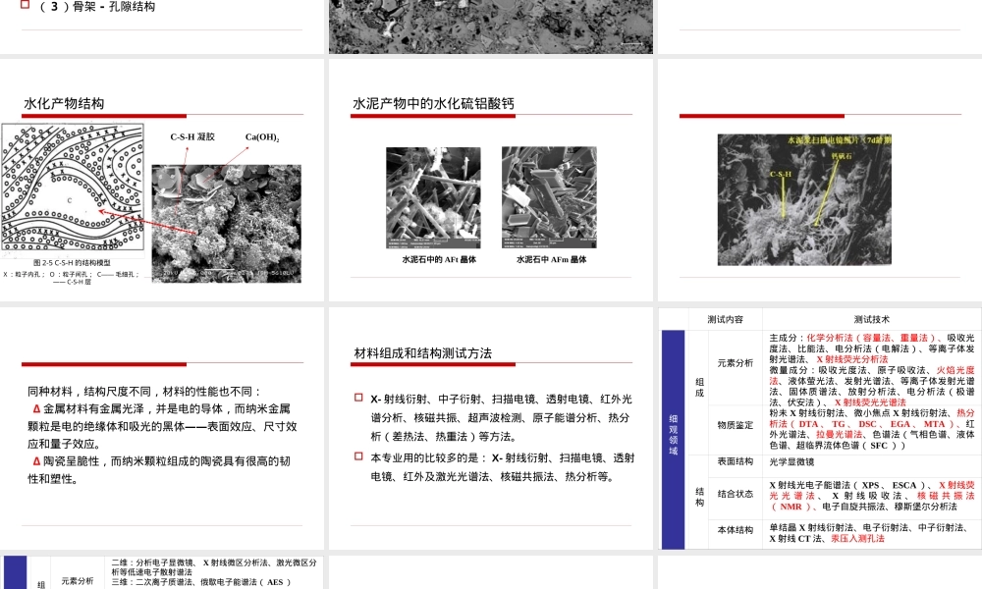Select the 测试内容 / 测试技术 table slide
Screen dimensions: 982x589
pos(820,429)
